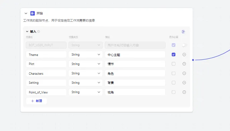Click the Setting variable name field
The height and width of the screenshot is (131, 230).
pos(46,83)
